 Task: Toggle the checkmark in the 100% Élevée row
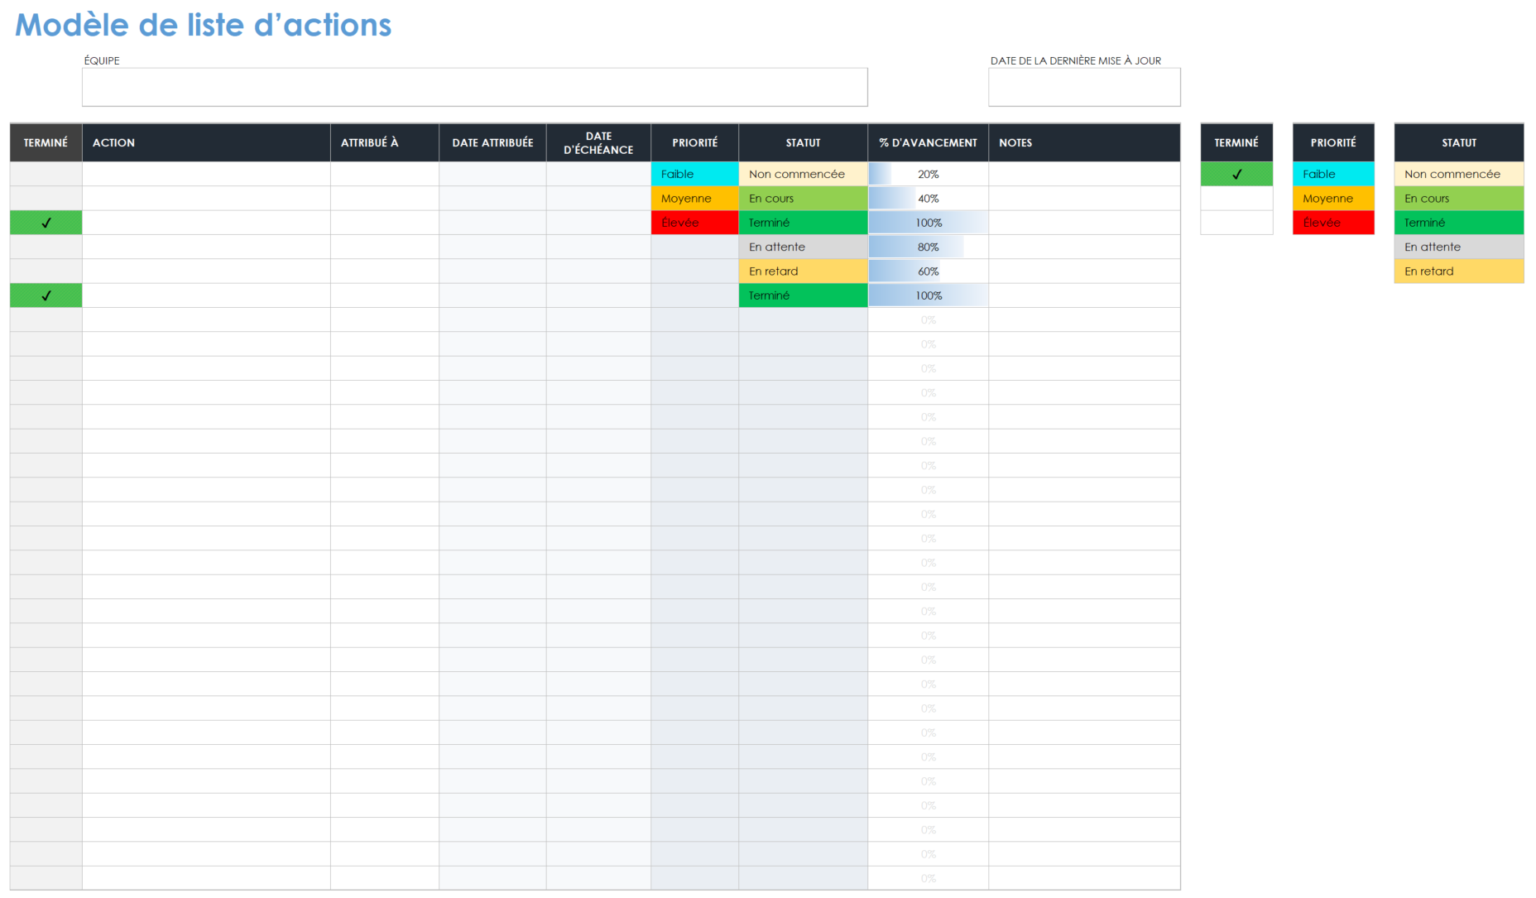46,223
